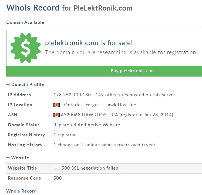The height and width of the screenshot is (195, 202).
Task: Click the 1 registrar history entry
Action: pyautogui.click(x=65, y=135)
